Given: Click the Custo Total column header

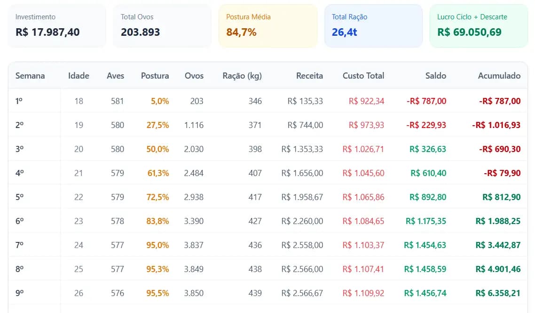Looking at the screenshot, I should pos(363,75).
